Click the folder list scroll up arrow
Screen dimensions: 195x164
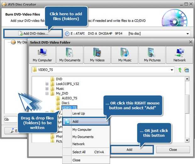(187, 79)
